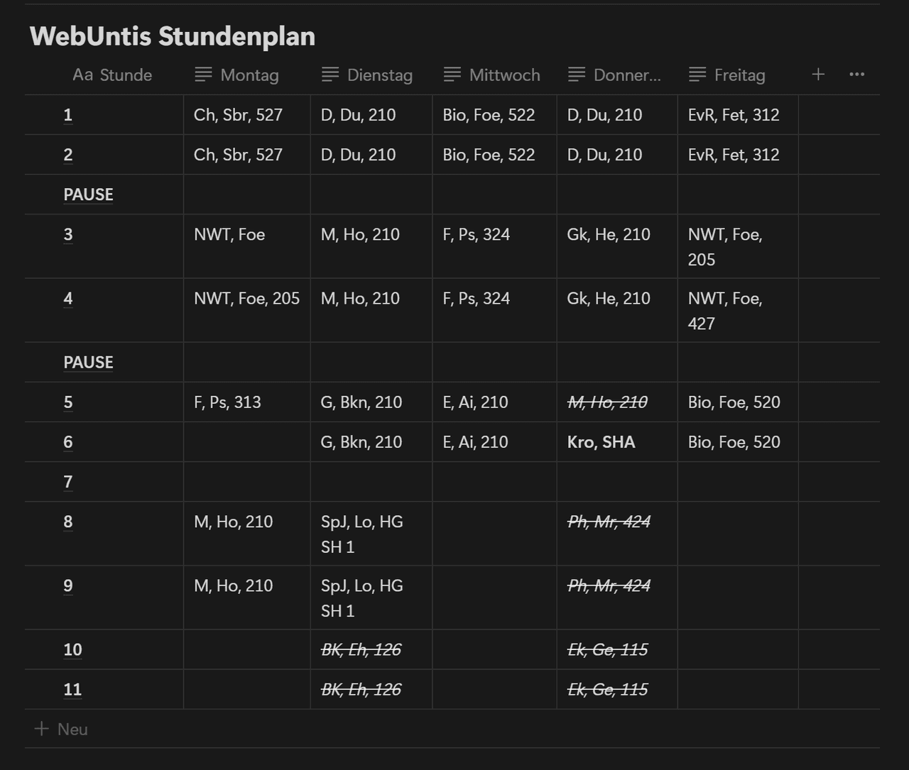Click the struck-through M, Ho, 210 cell
This screenshot has height=770, width=909.
(x=607, y=402)
